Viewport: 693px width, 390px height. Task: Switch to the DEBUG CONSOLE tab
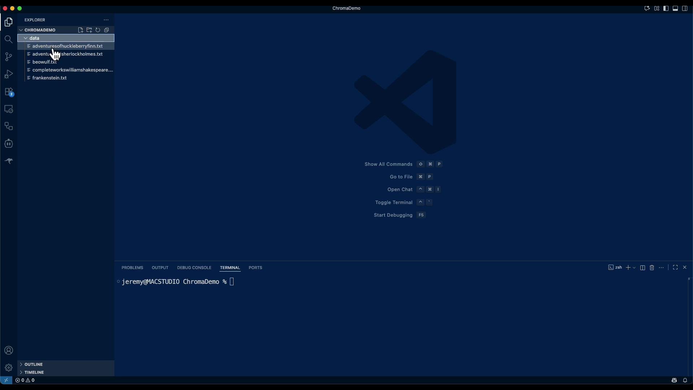click(194, 268)
